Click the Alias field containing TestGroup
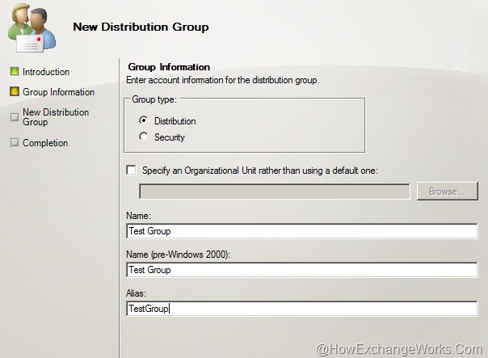Screen dimensions: 488x358 click(x=301, y=309)
